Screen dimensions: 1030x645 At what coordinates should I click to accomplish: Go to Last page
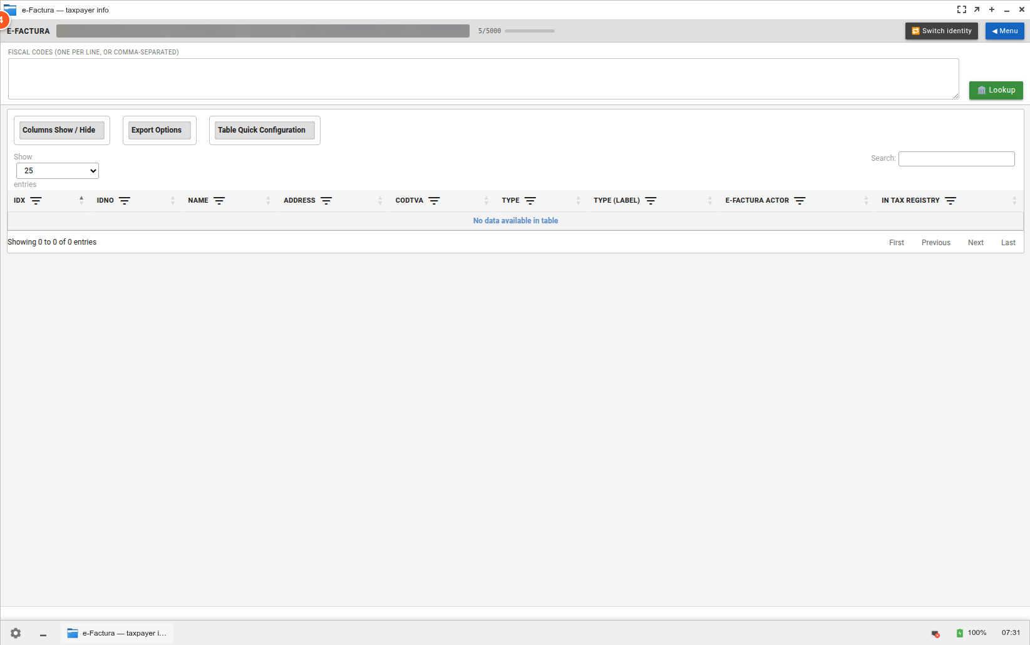1008,243
